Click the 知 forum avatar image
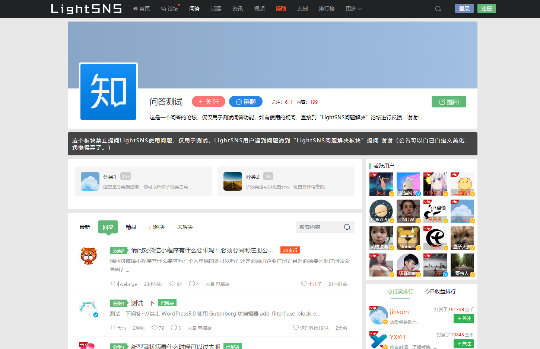This screenshot has width=540, height=349. tap(108, 92)
